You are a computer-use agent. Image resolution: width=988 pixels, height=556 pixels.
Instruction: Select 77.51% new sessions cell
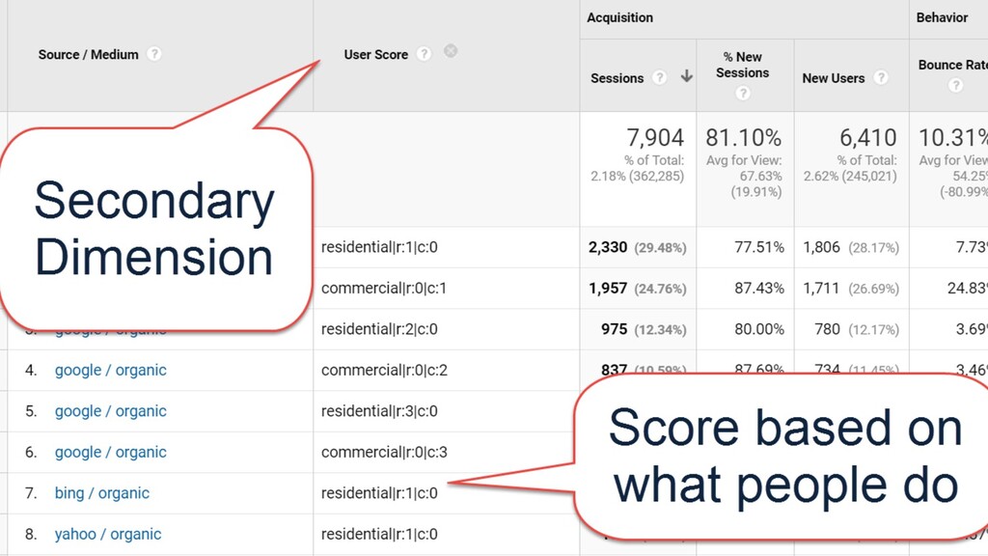pyautogui.click(x=759, y=247)
